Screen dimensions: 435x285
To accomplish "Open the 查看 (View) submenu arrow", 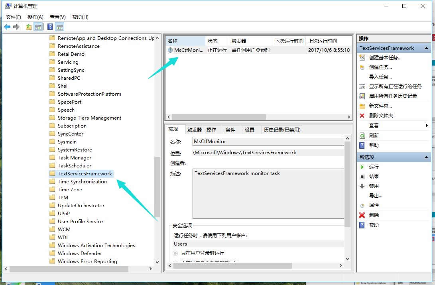I will [426, 126].
